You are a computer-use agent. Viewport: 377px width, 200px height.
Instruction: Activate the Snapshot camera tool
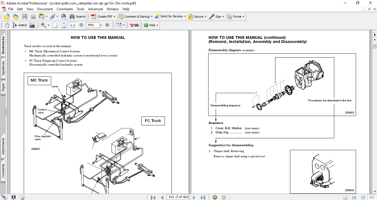[x=32, y=25]
